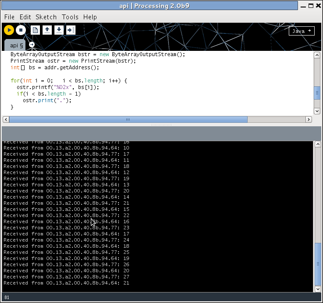Screen dimensions: 323x303
Task: Open the Sketch menu
Action: coord(46,17)
